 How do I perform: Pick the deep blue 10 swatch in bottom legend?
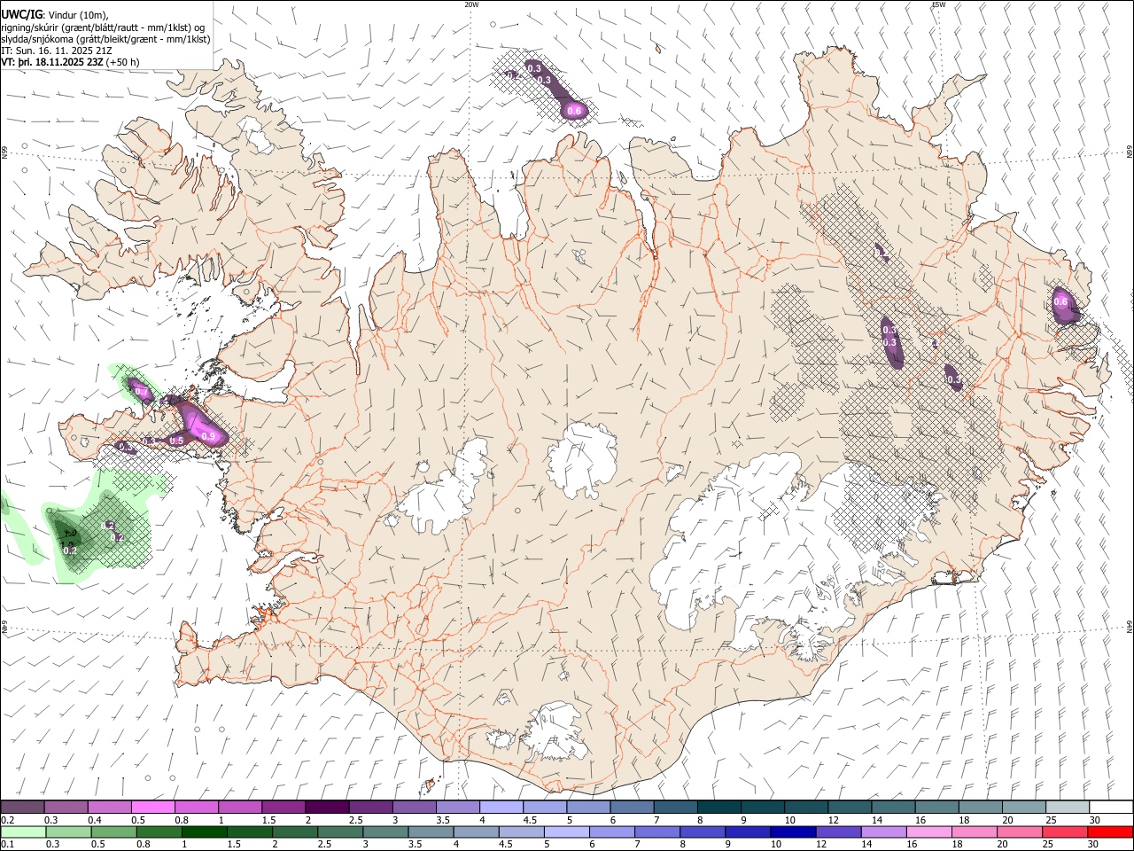coord(793,832)
